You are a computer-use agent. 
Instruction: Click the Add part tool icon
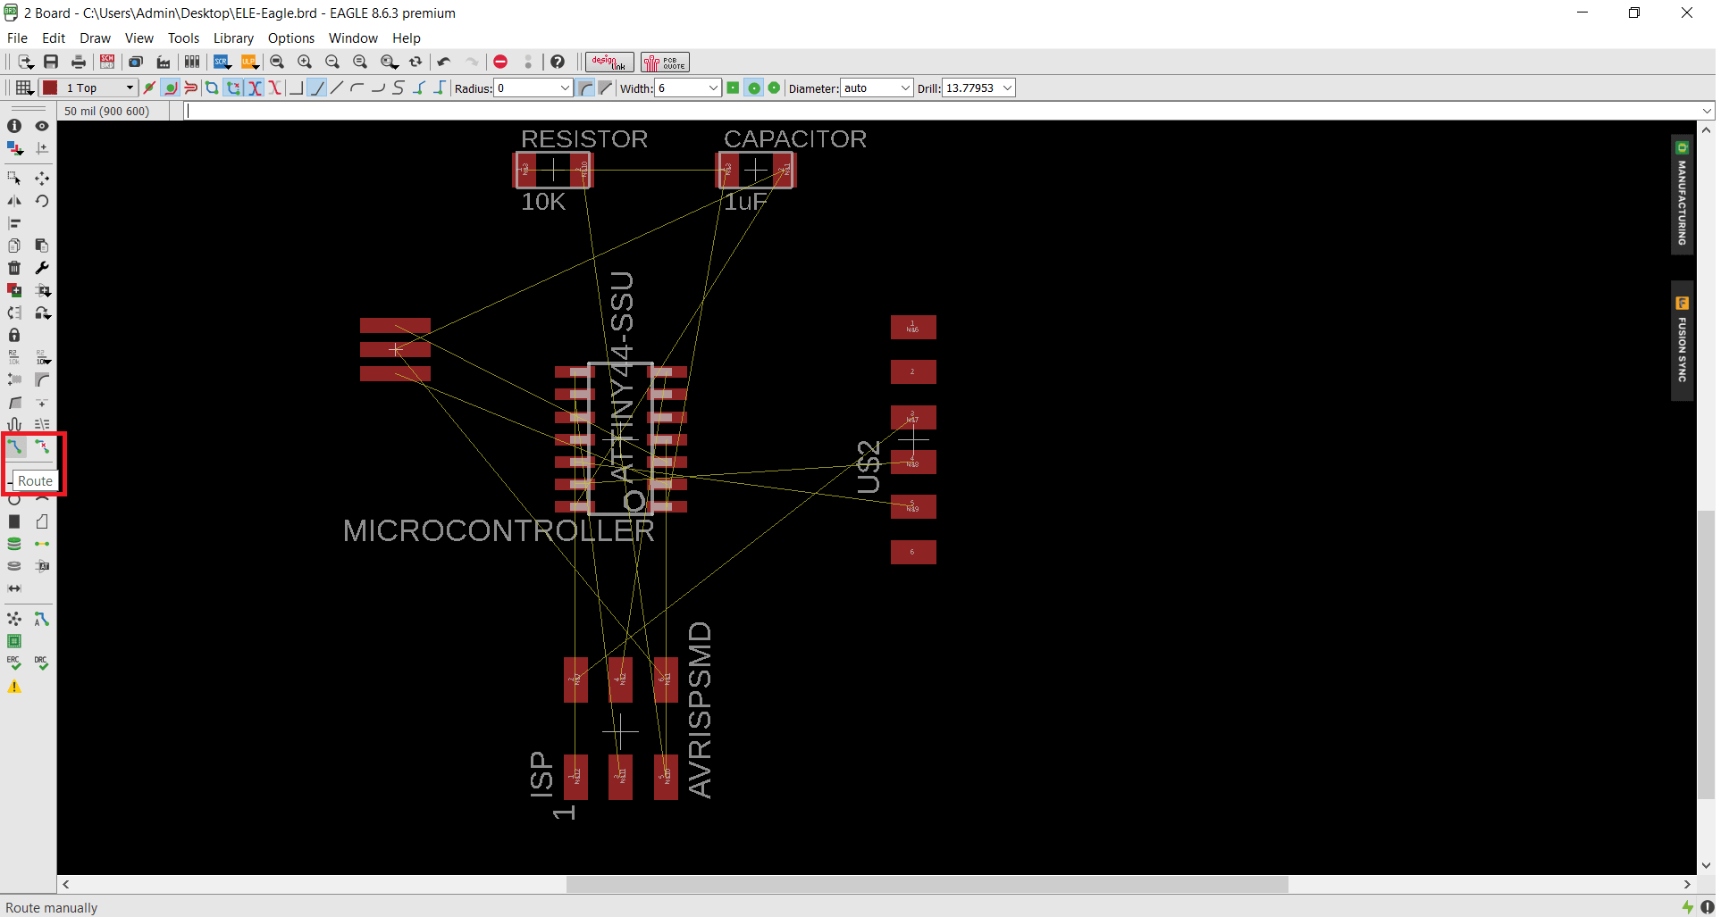pos(14,290)
